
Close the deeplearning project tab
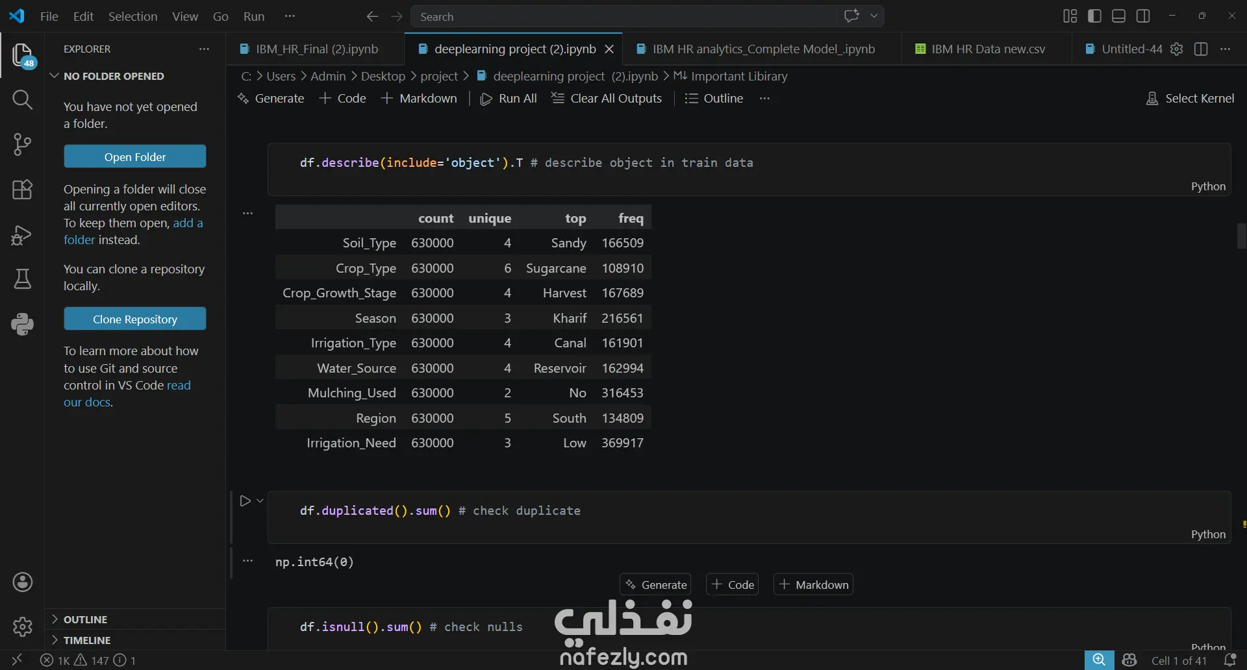(x=609, y=49)
